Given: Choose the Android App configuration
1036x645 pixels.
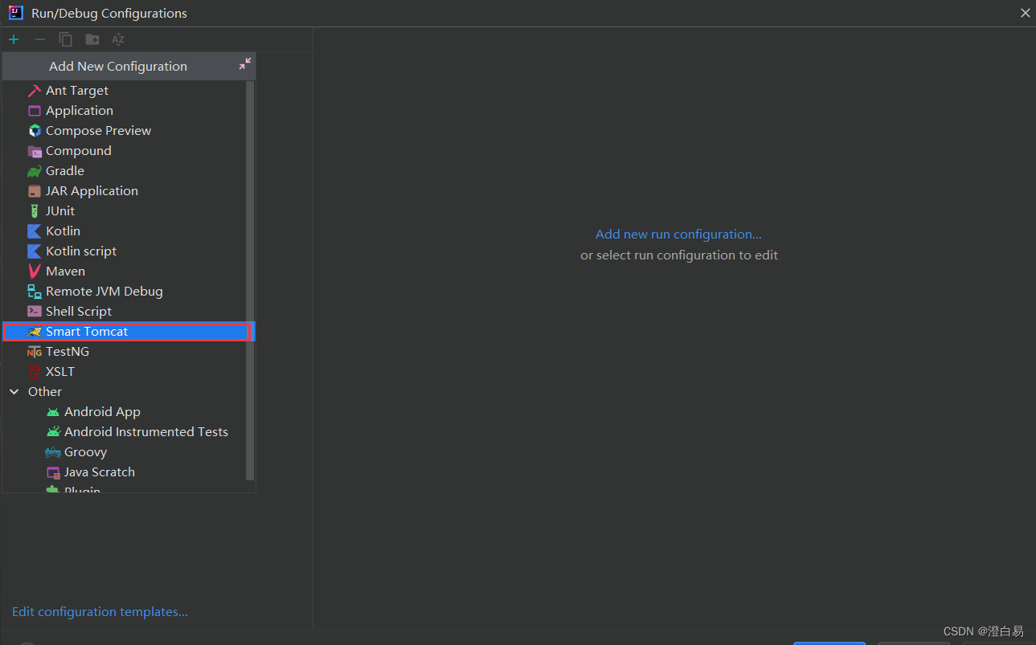Looking at the screenshot, I should (102, 412).
